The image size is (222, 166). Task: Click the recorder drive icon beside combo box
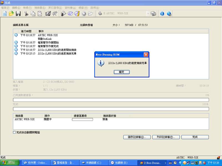tap(153, 14)
